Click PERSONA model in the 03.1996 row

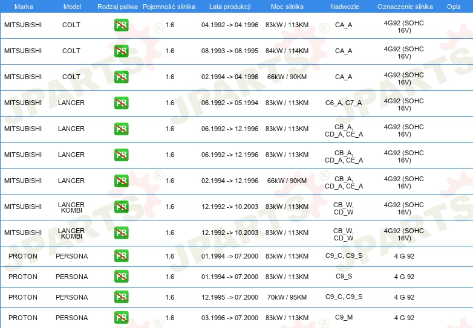72,318
